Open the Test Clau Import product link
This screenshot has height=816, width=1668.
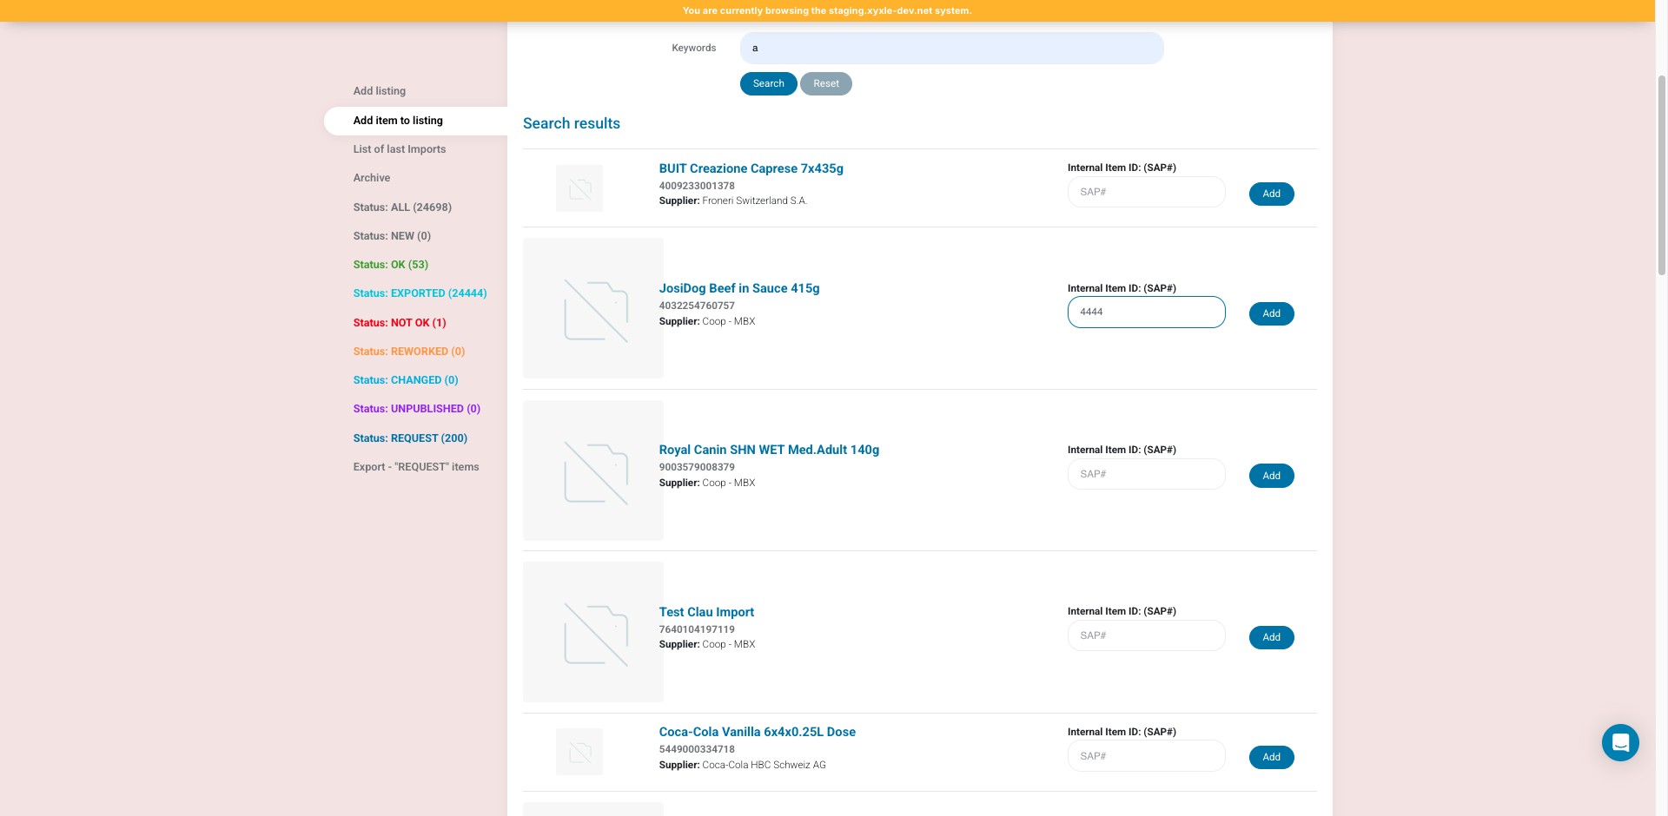[x=706, y=612]
